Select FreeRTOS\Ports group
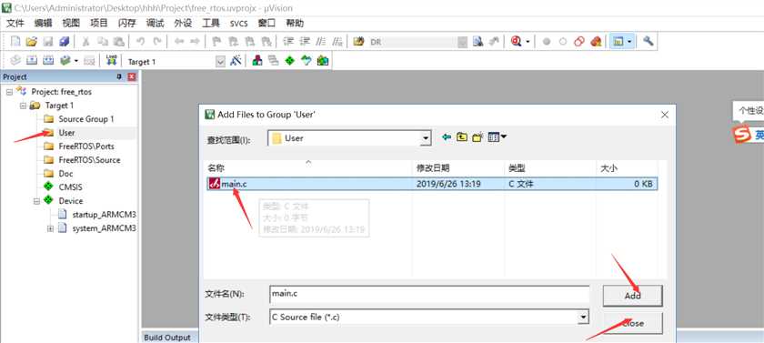 click(86, 146)
